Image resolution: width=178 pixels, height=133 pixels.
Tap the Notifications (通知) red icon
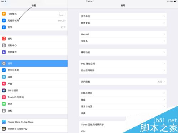[x=4, y=39]
